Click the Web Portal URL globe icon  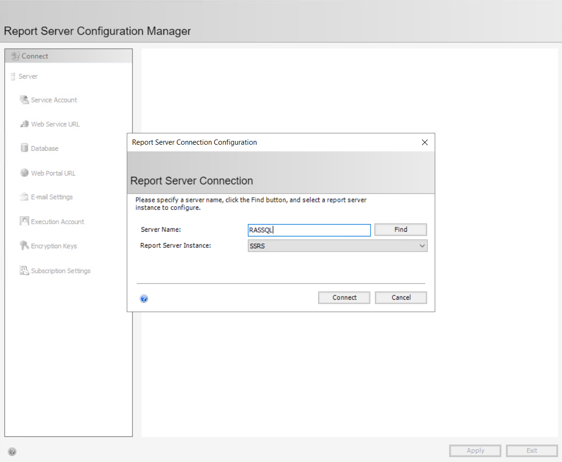(24, 173)
